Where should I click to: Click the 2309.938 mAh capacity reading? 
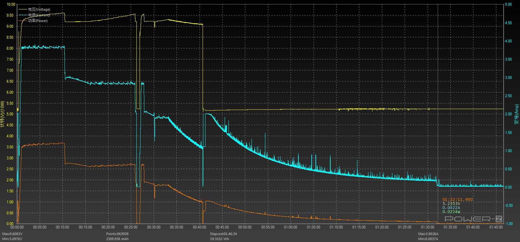click(x=117, y=239)
